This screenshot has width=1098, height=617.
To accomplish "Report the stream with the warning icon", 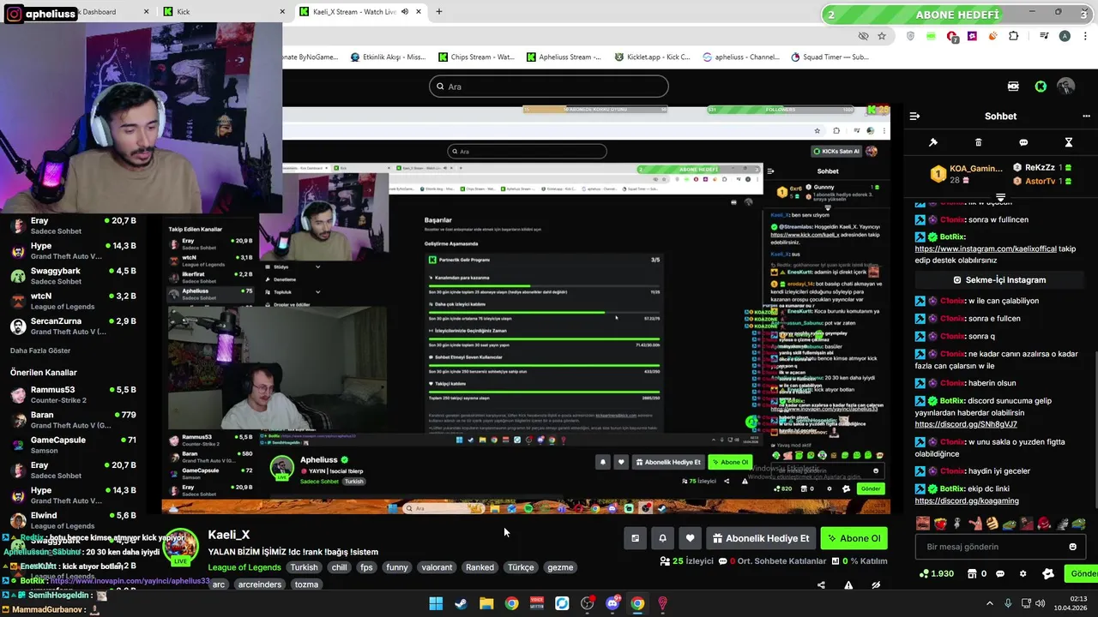I will [x=848, y=585].
